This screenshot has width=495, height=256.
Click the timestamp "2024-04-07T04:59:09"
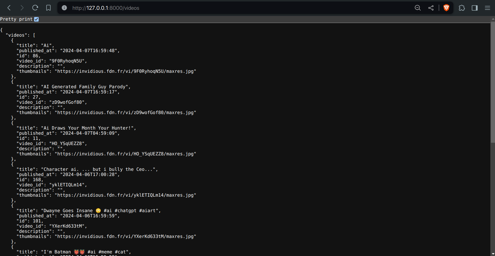(x=89, y=133)
